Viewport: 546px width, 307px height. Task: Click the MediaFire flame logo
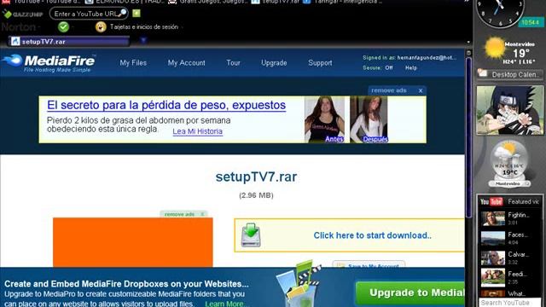(x=13, y=61)
